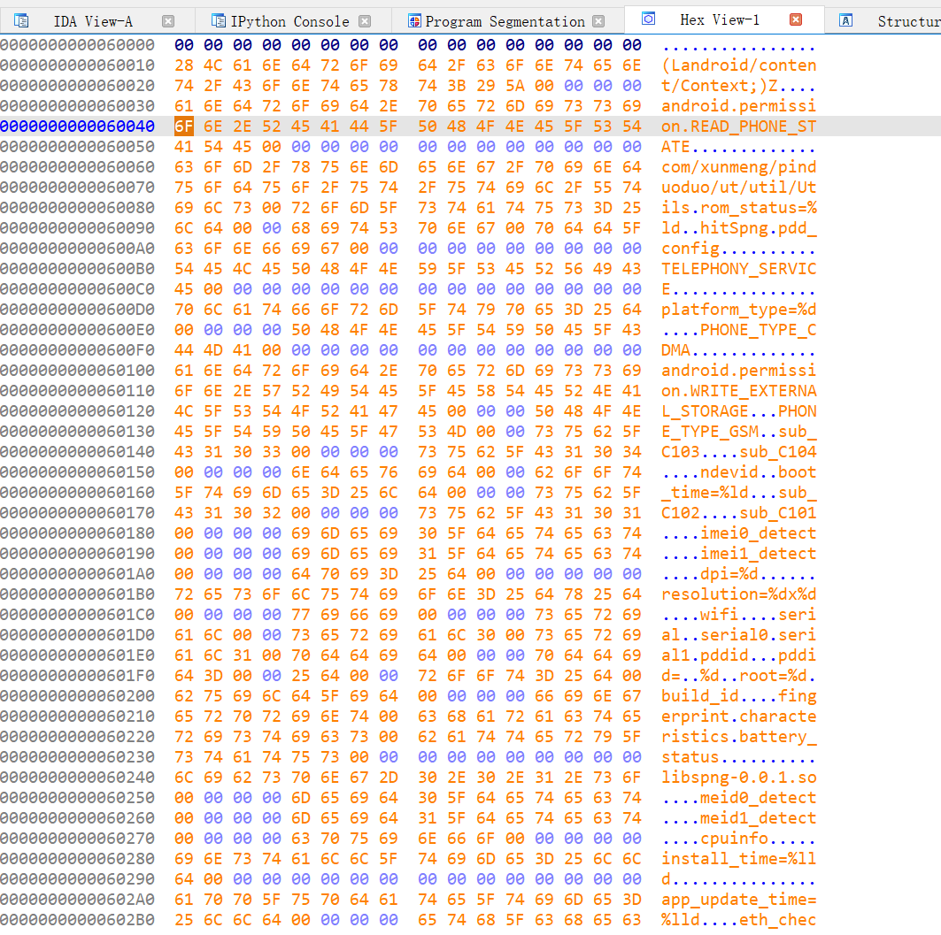Viewport: 941px width, 935px height.
Task: Click ASCII text '....imei1_detect'
Action: (x=739, y=554)
